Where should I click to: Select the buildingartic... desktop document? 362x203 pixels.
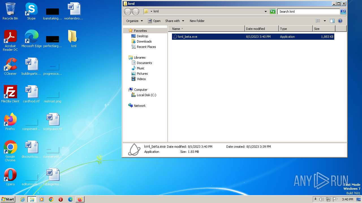[x=31, y=66]
